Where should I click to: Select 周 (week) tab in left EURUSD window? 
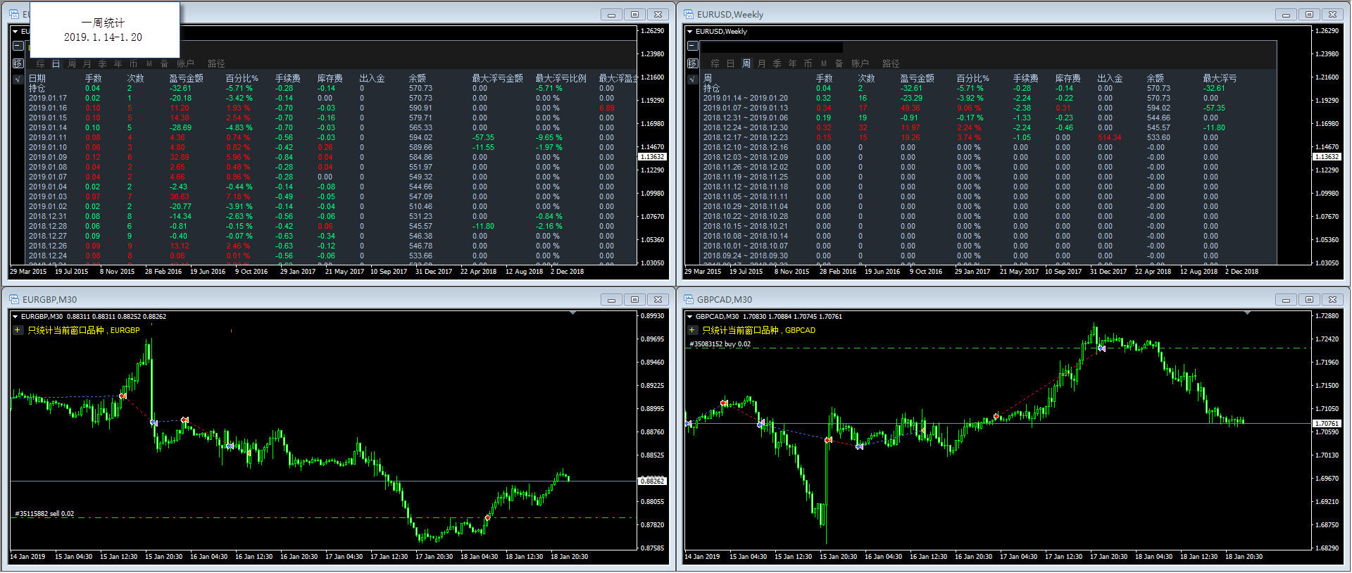point(72,63)
